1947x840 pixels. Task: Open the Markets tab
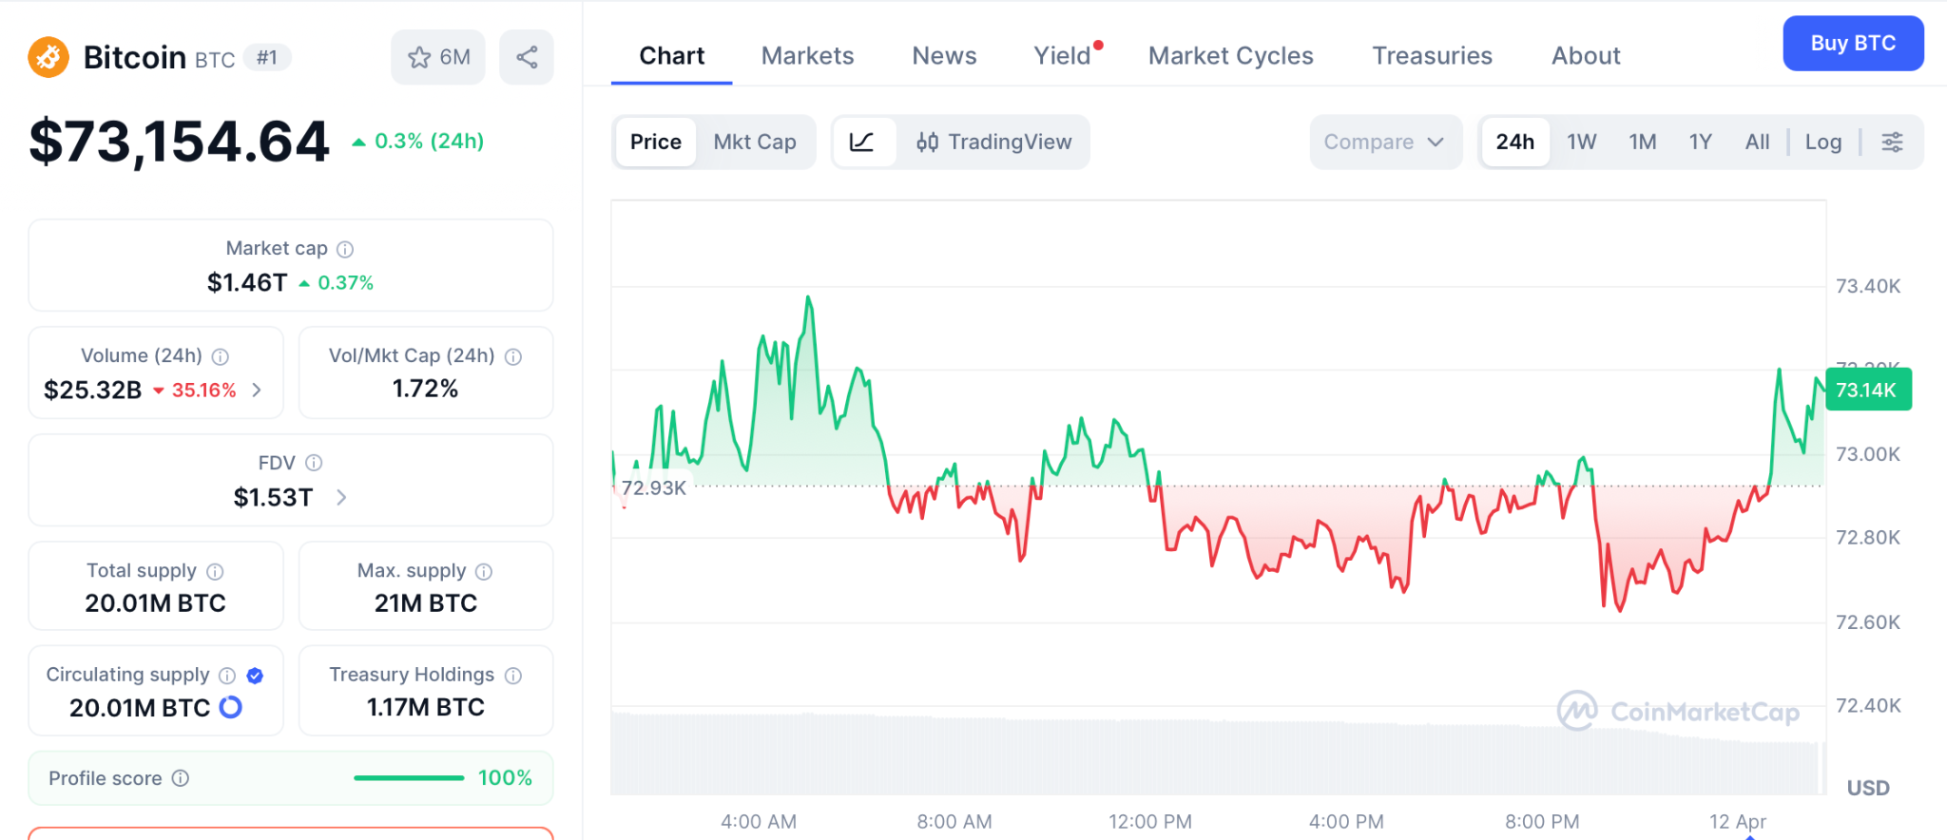point(807,56)
